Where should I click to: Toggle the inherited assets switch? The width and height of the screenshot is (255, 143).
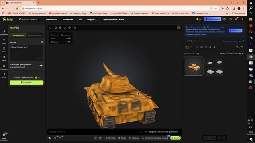pyautogui.click(x=243, y=41)
